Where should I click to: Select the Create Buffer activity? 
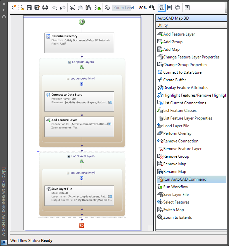191,80
